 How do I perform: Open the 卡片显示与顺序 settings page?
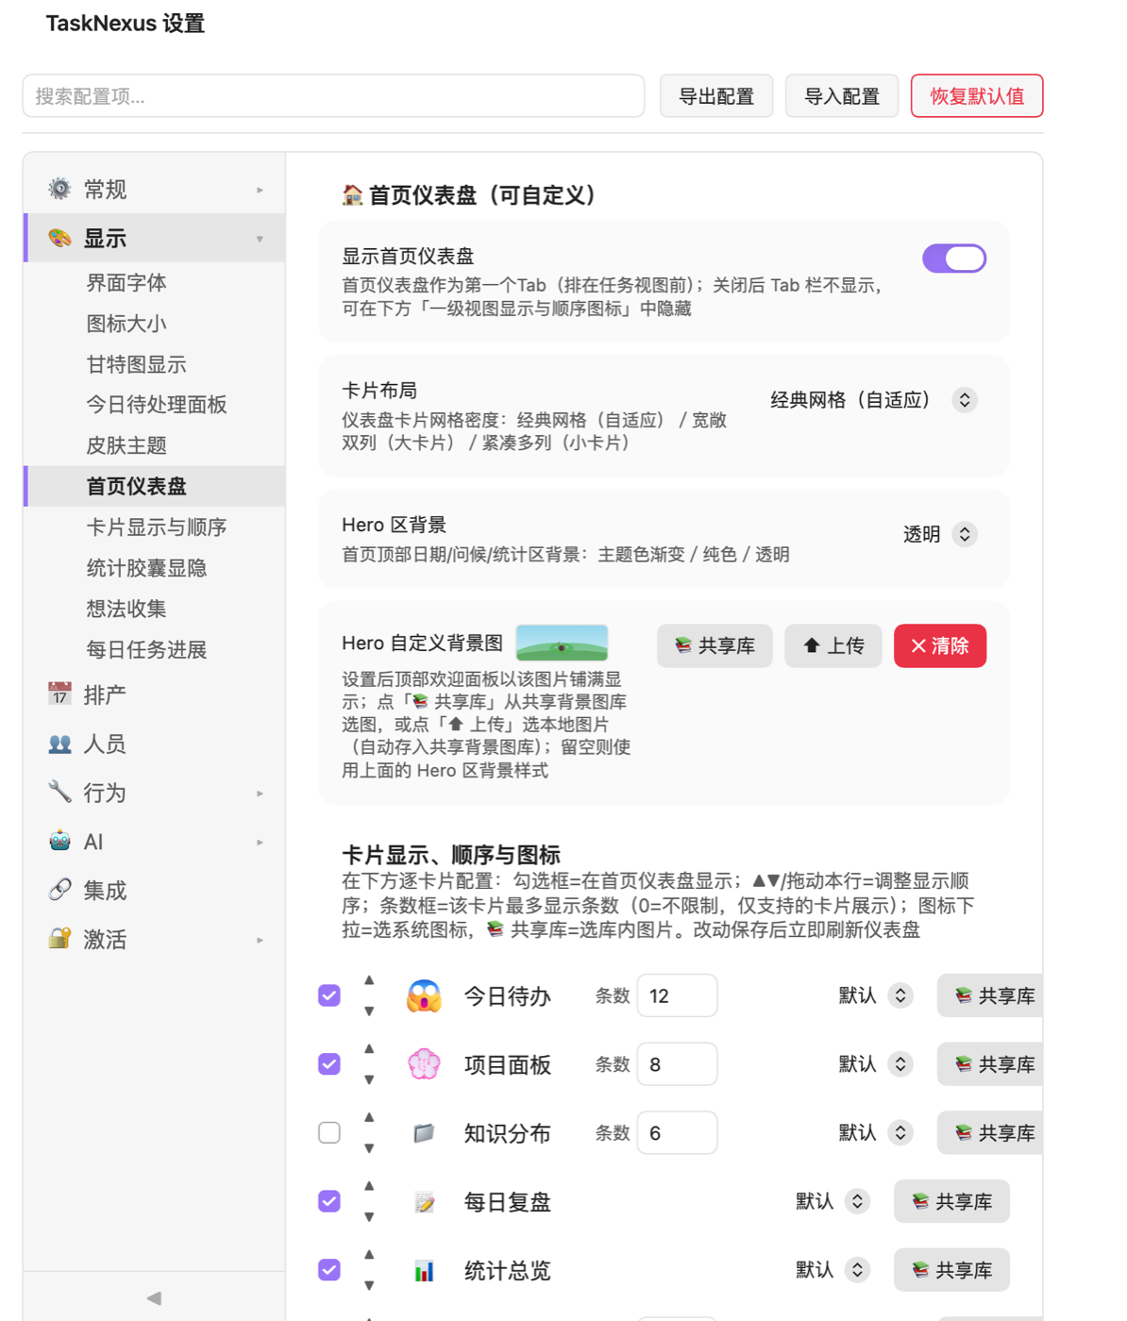click(155, 527)
